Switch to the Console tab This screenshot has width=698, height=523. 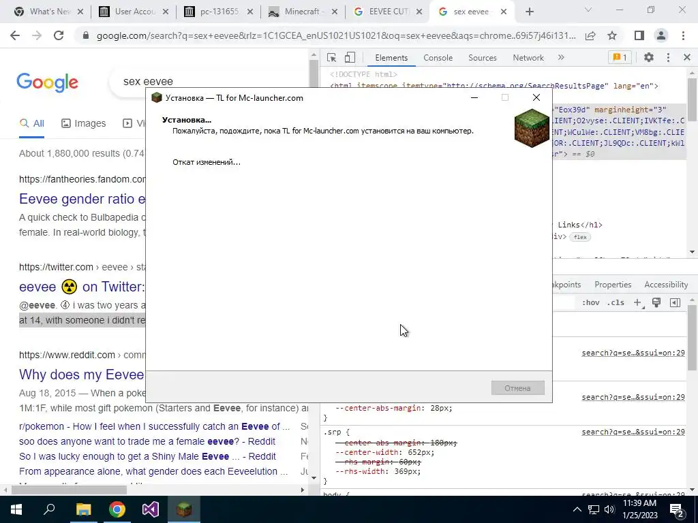tap(438, 58)
